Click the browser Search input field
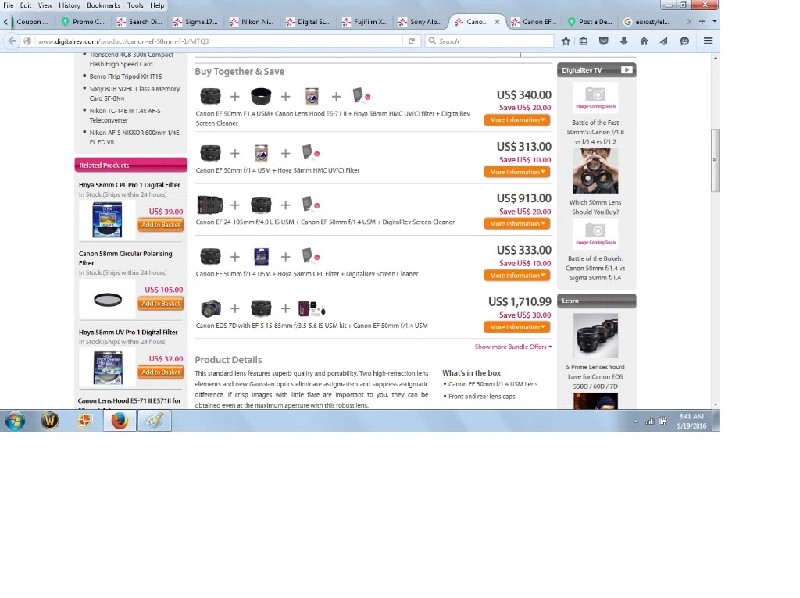Viewport: 800px width, 598px height. (x=490, y=41)
